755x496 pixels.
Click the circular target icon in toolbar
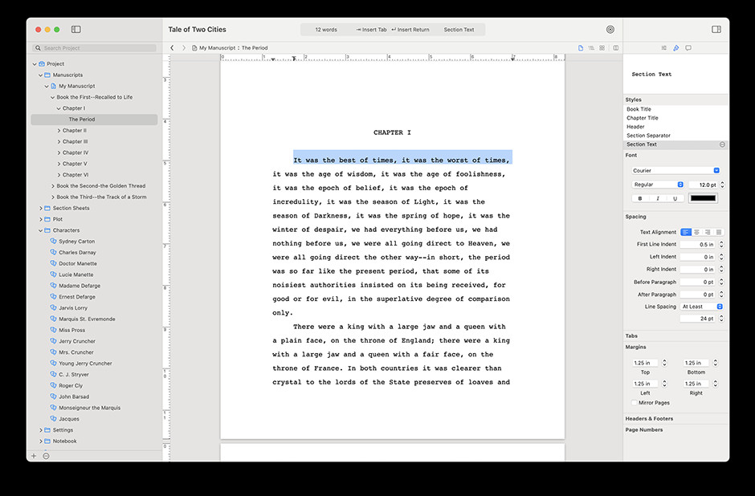[x=610, y=30]
